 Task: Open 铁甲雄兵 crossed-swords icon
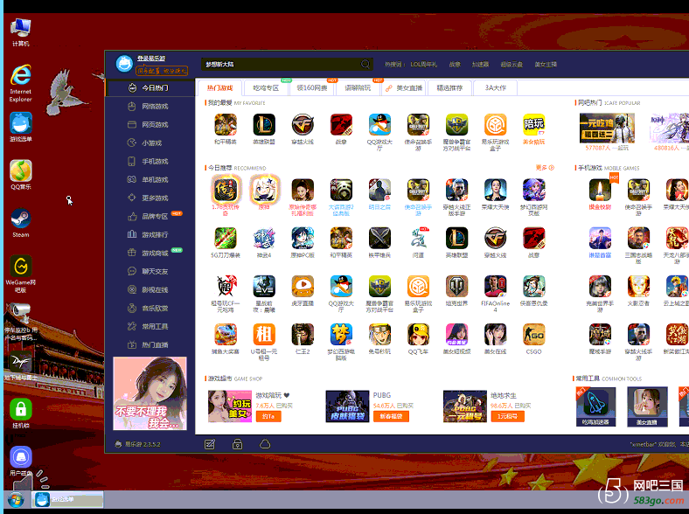tap(379, 238)
